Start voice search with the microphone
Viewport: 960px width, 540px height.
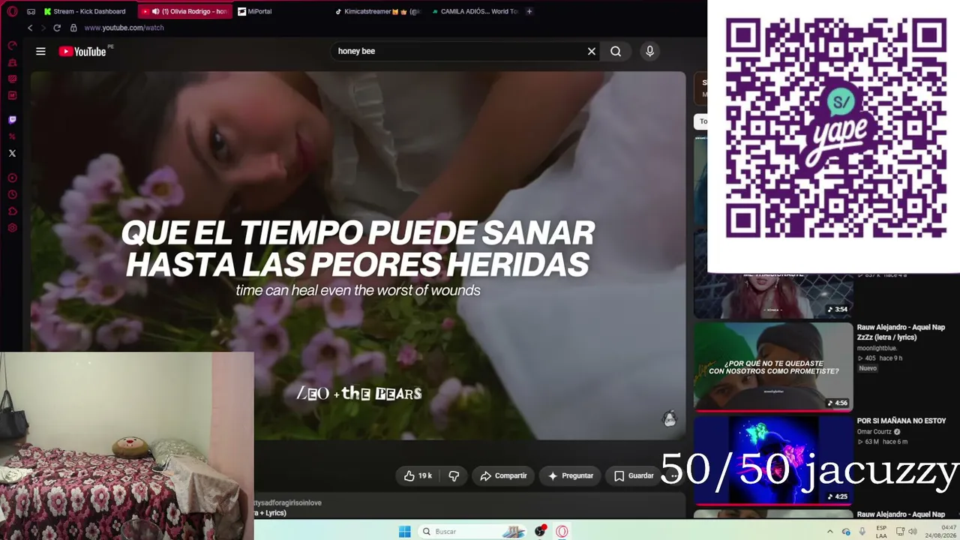649,51
